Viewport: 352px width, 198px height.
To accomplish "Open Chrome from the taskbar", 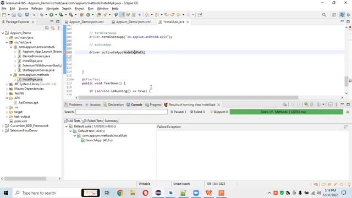I will point(120,193).
